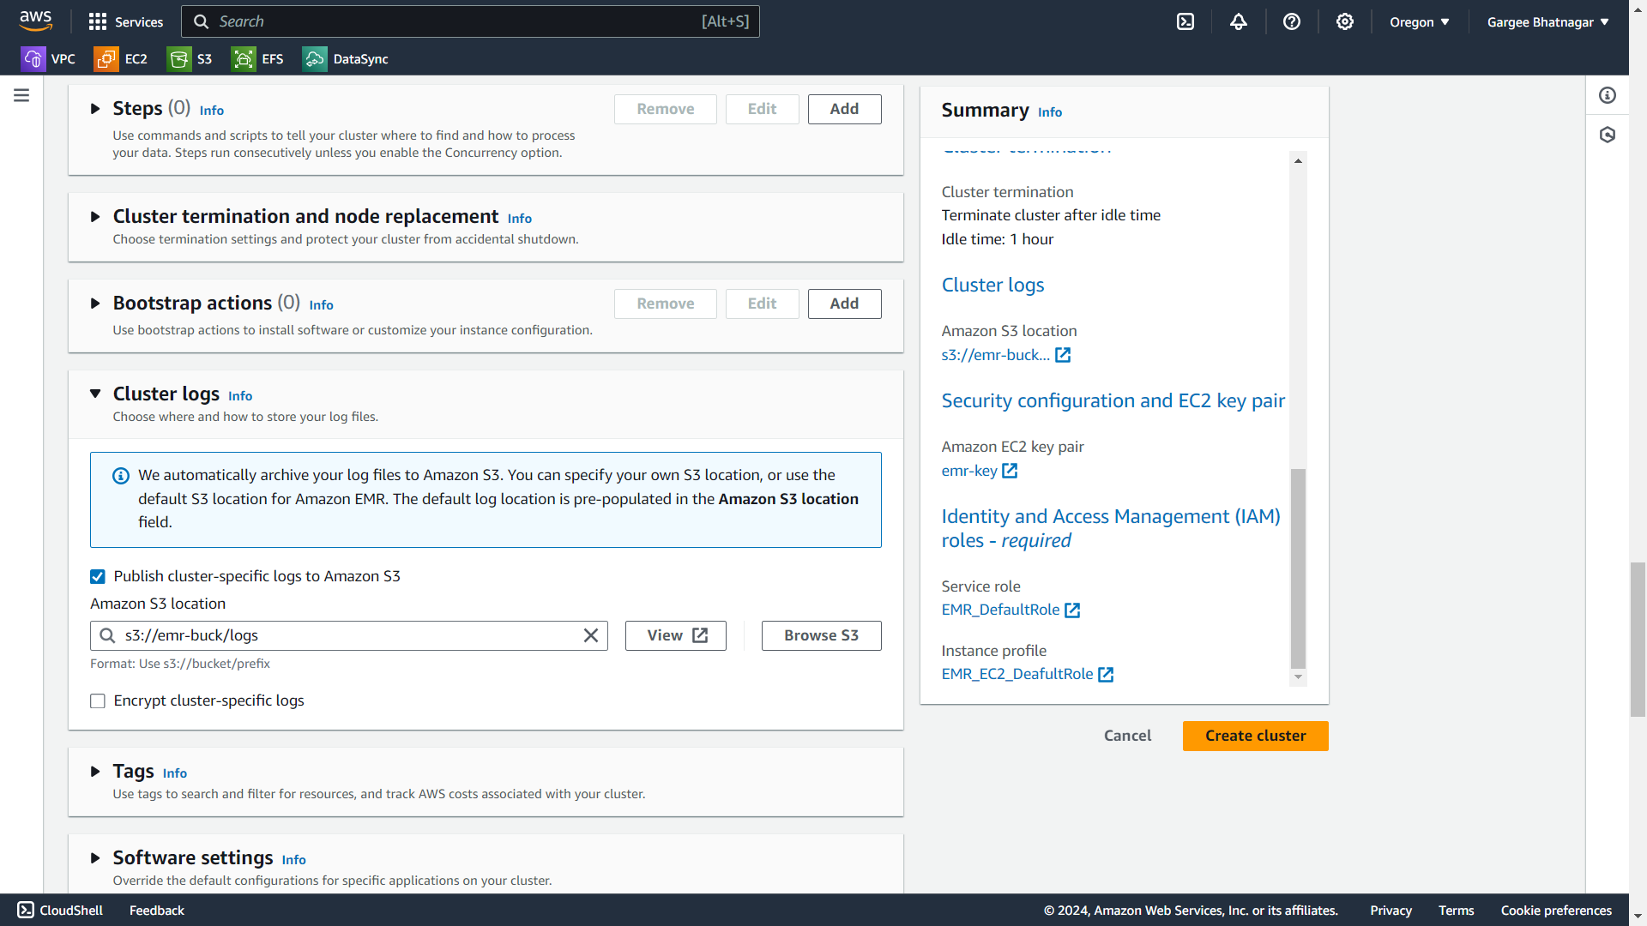Open the left hamburger navigation menu
This screenshot has height=926, width=1647.
click(21, 95)
